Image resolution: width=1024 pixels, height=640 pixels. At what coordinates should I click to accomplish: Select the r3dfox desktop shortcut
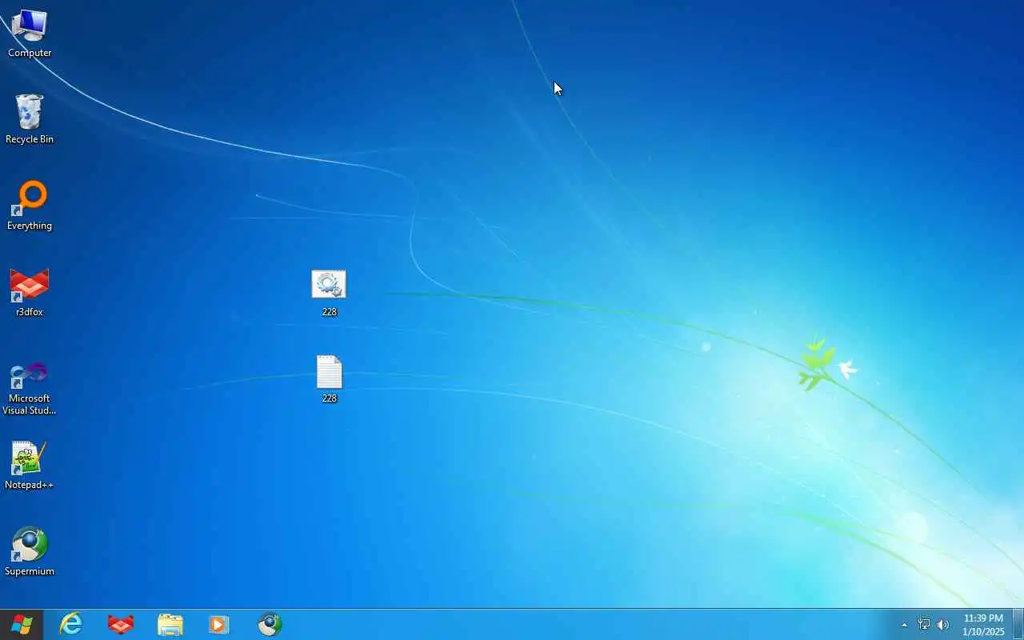[x=30, y=293]
